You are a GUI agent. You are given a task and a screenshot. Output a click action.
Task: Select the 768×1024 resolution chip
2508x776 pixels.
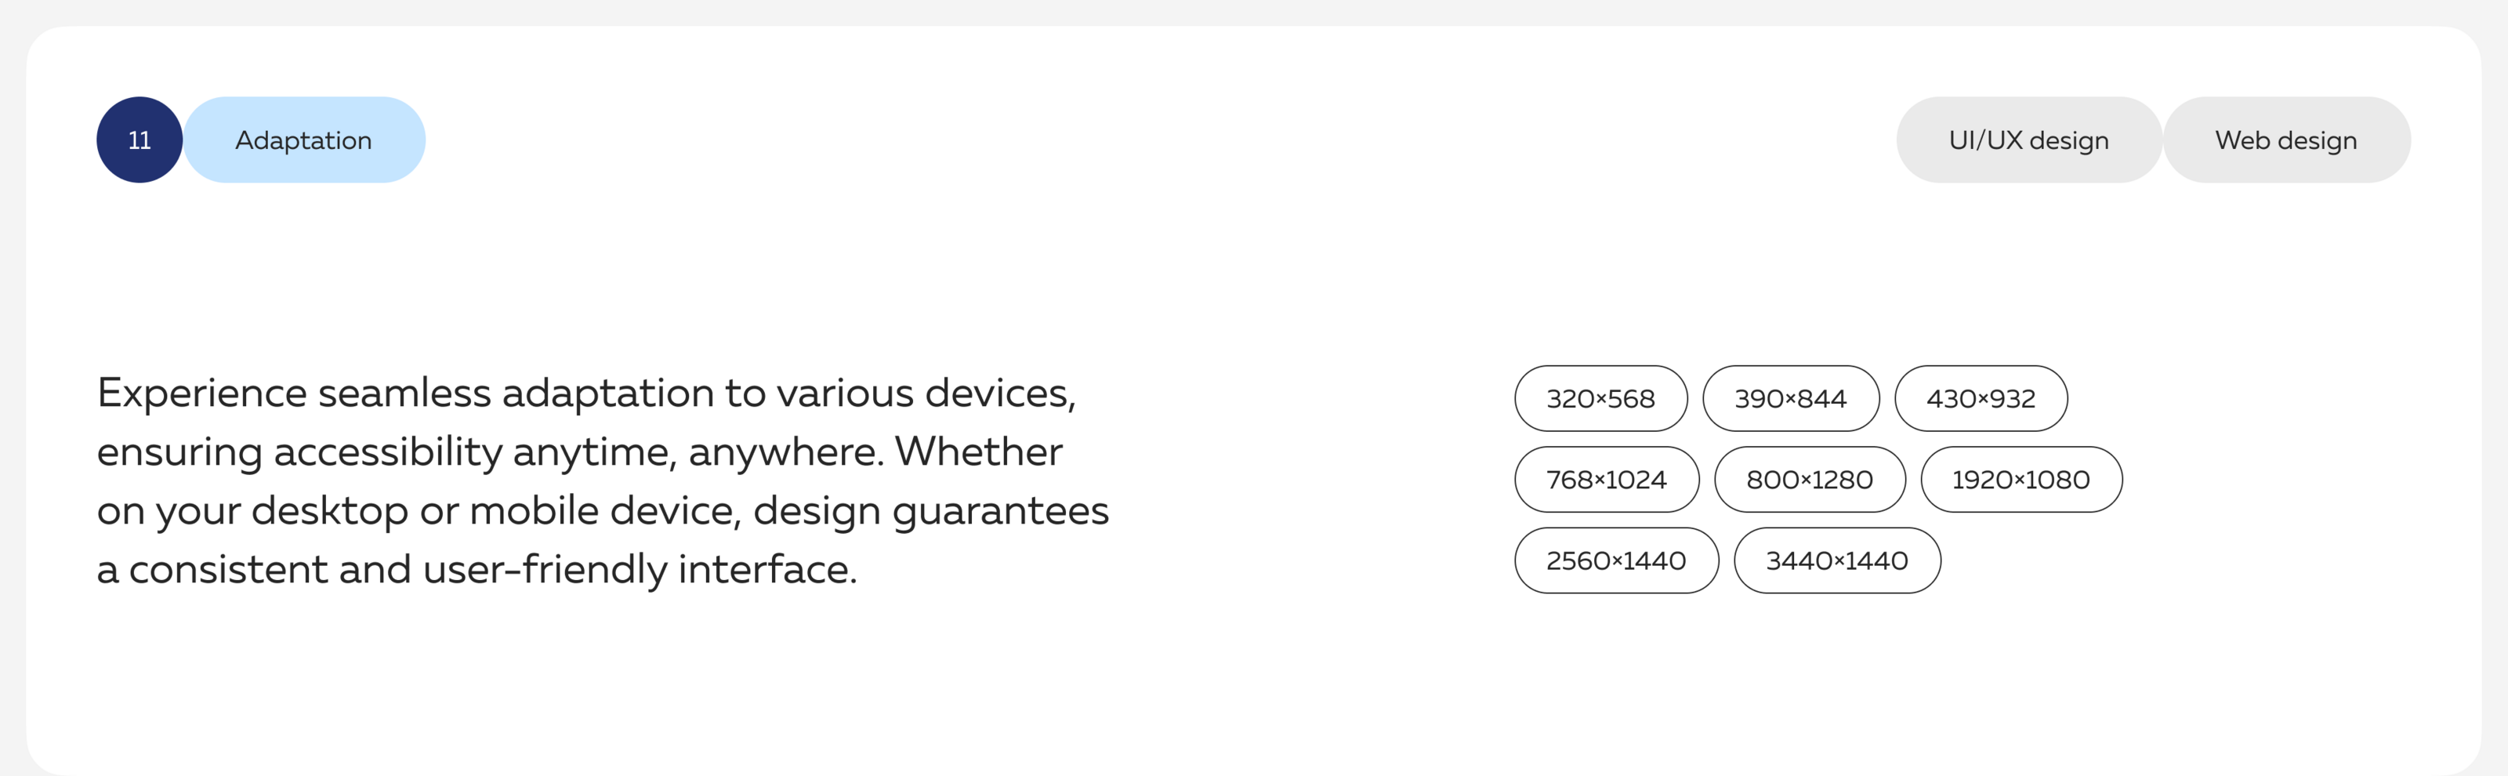tap(1605, 479)
